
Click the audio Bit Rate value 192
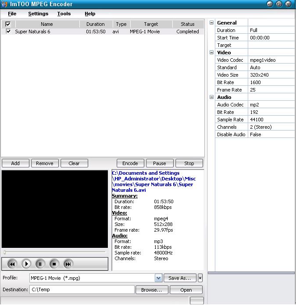coord(271,112)
